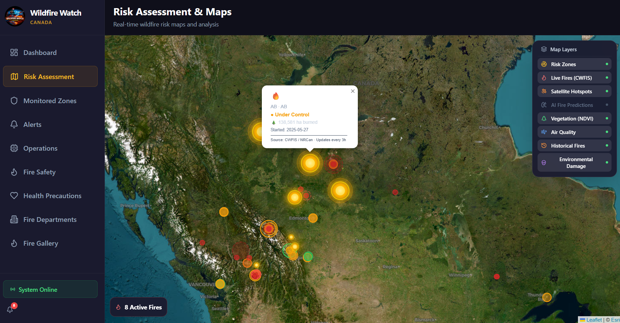Toggle the Live Fires (CWFIS) layer
This screenshot has height=323, width=620.
(574, 78)
